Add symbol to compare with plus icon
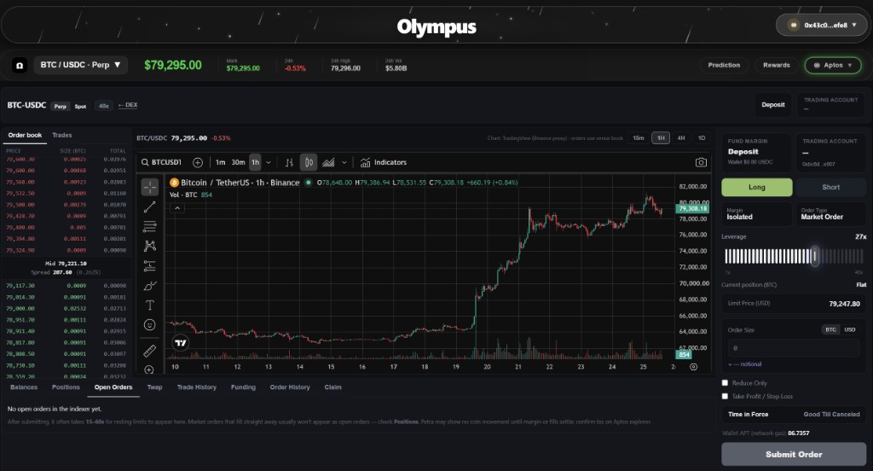 [198, 162]
